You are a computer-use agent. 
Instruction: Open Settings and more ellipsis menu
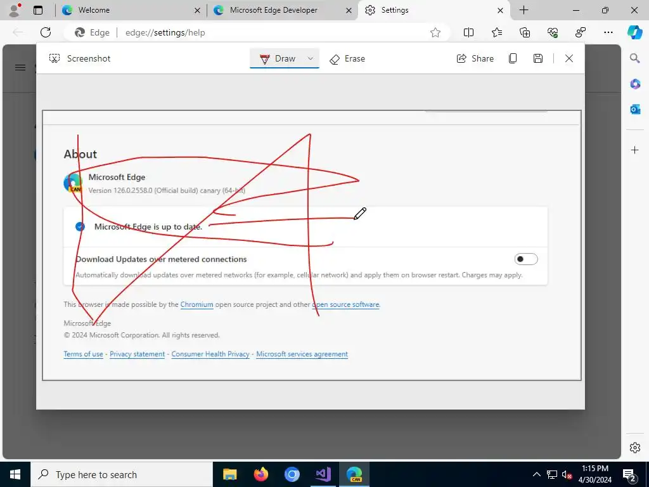[x=608, y=32]
